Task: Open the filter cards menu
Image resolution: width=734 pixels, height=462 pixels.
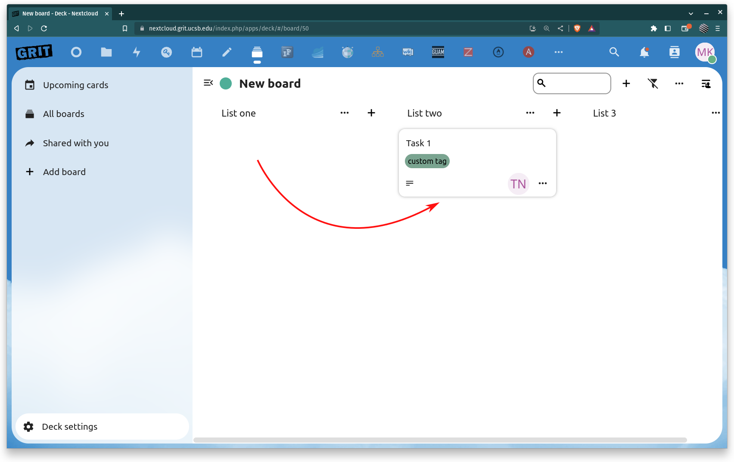Action: tap(653, 83)
